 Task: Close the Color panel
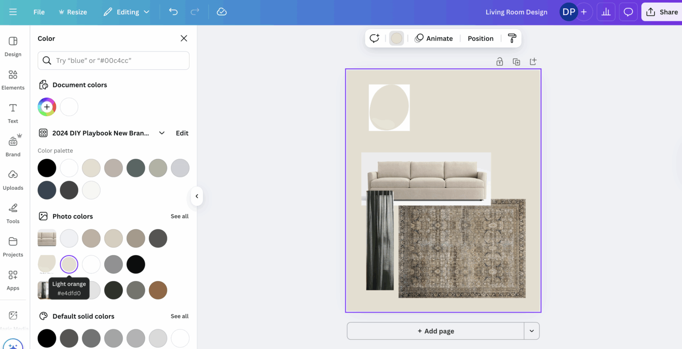pyautogui.click(x=184, y=39)
